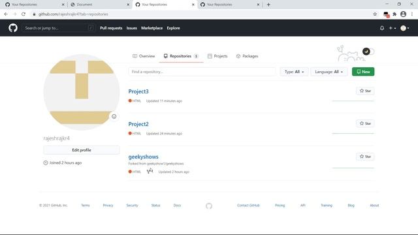The height and width of the screenshot is (235, 418).
Task: Open the browser extensions puzzle icon
Action: (x=394, y=14)
